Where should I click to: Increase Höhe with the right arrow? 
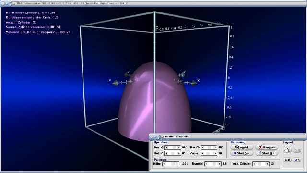point(177,164)
